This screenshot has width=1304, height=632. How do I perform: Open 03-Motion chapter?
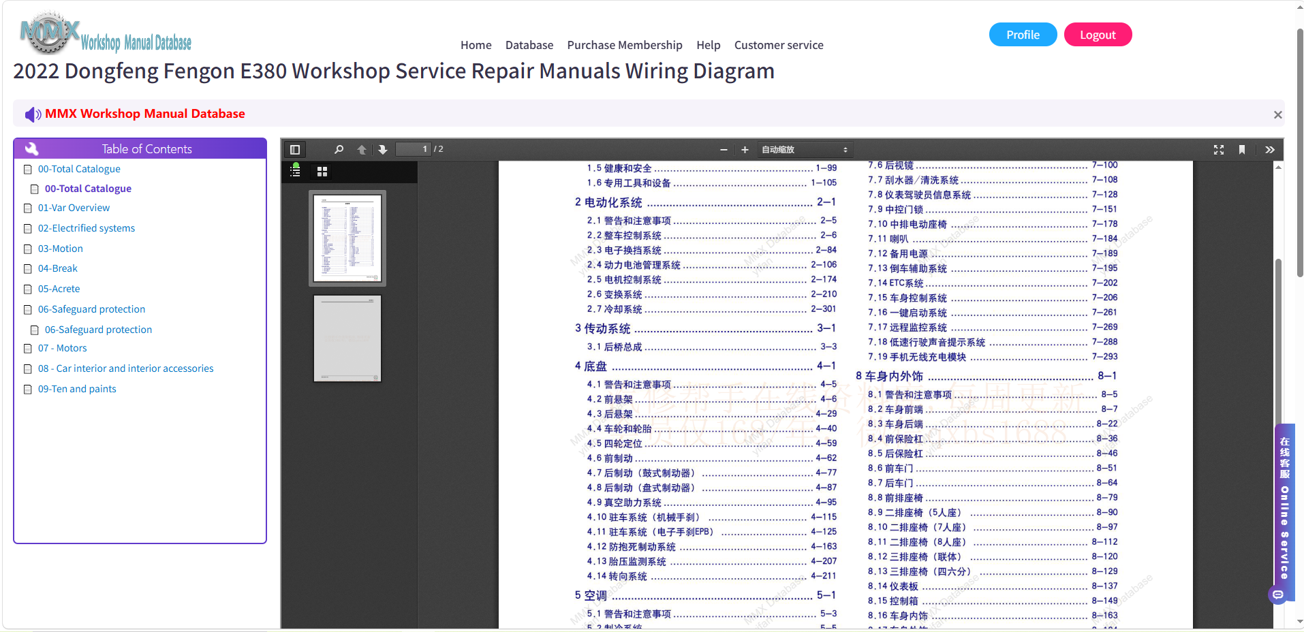[x=61, y=249]
